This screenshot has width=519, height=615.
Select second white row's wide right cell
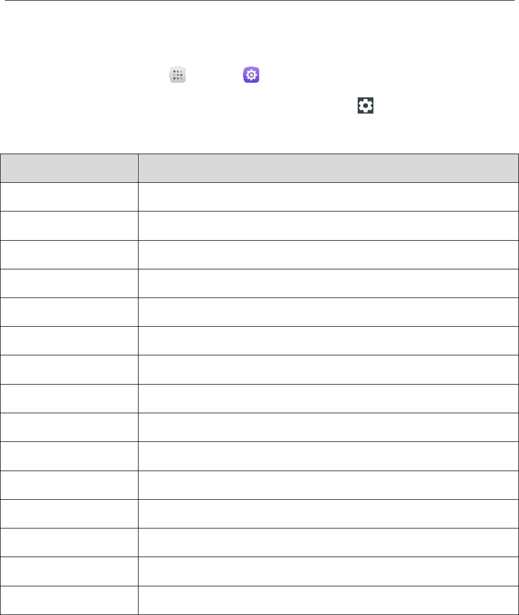[x=329, y=226]
